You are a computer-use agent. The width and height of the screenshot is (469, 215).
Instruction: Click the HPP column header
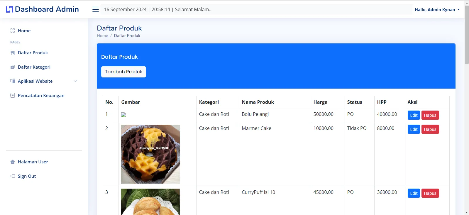click(382, 102)
